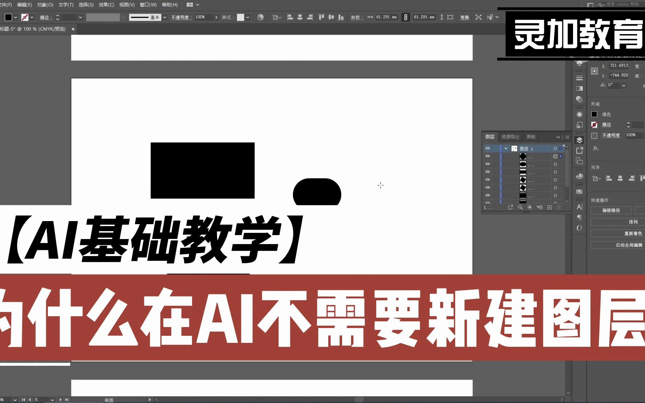Click Make Clipping Mask in Layers panel
Screen dimensions: 645x403
530,207
